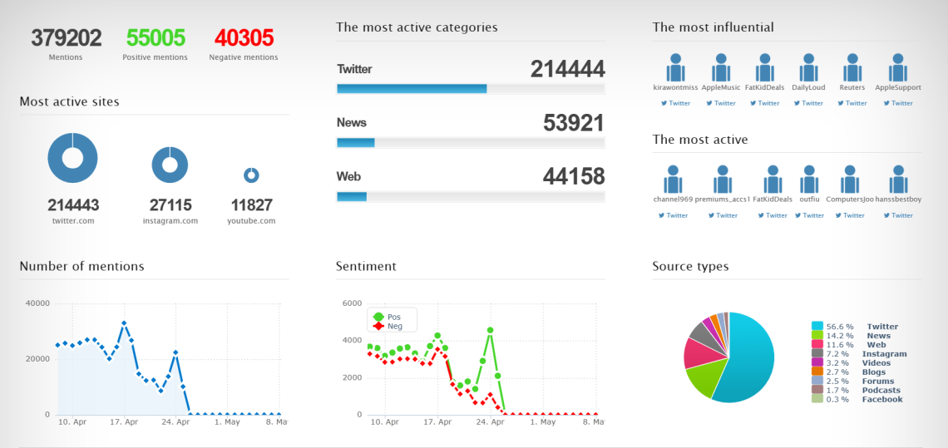Click Web pink legend swatch
The image size is (948, 448).
pos(817,345)
